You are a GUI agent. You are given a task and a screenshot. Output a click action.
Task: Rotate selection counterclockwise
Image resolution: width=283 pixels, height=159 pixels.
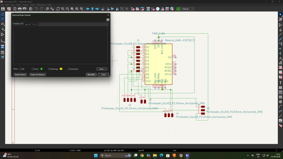tap(103, 9)
